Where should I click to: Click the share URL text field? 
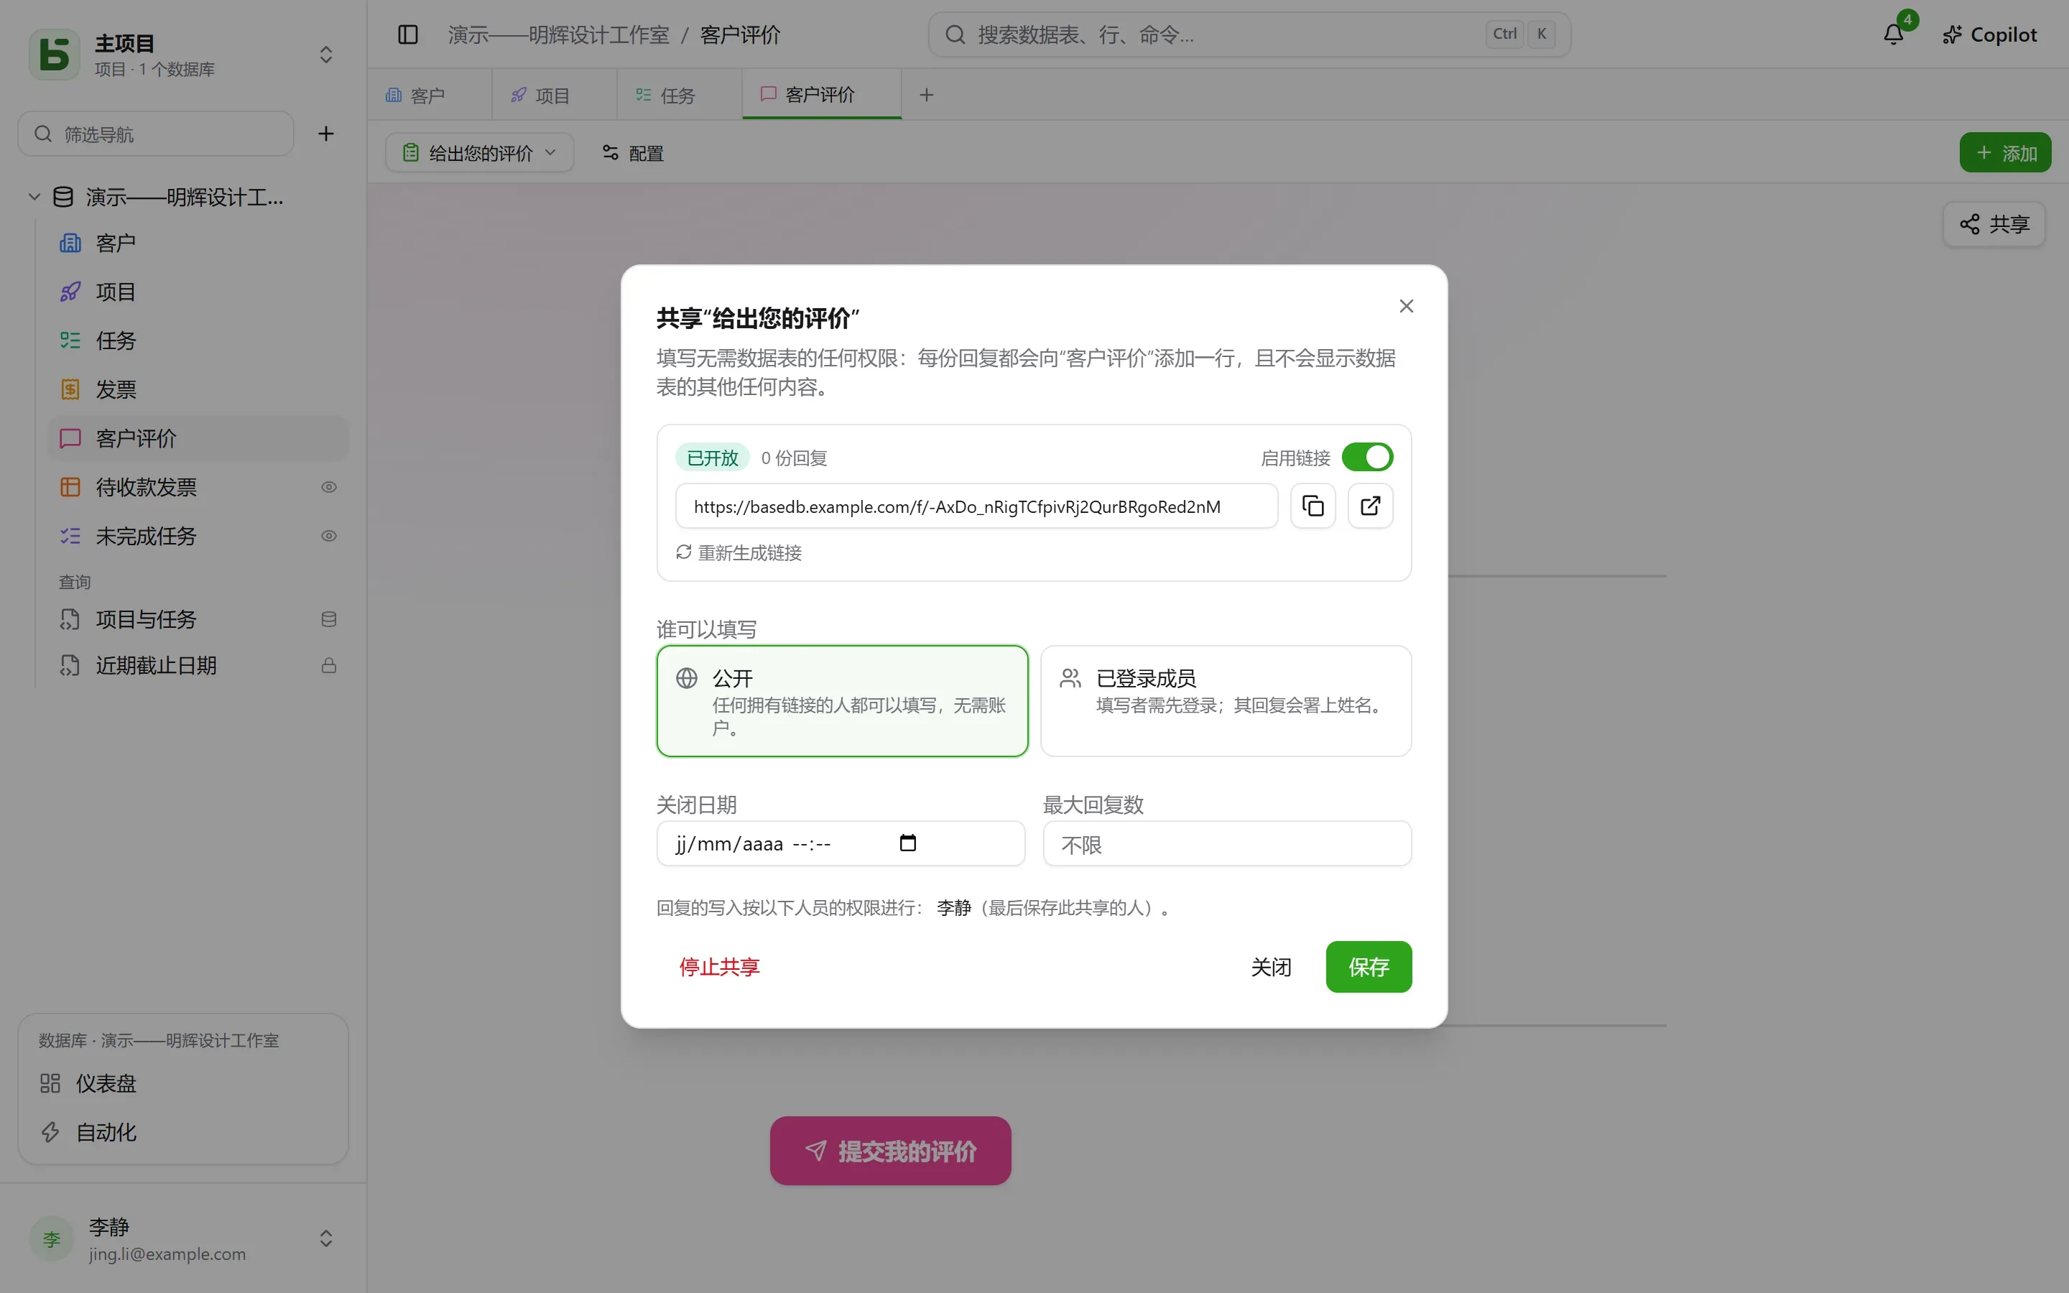(x=976, y=506)
